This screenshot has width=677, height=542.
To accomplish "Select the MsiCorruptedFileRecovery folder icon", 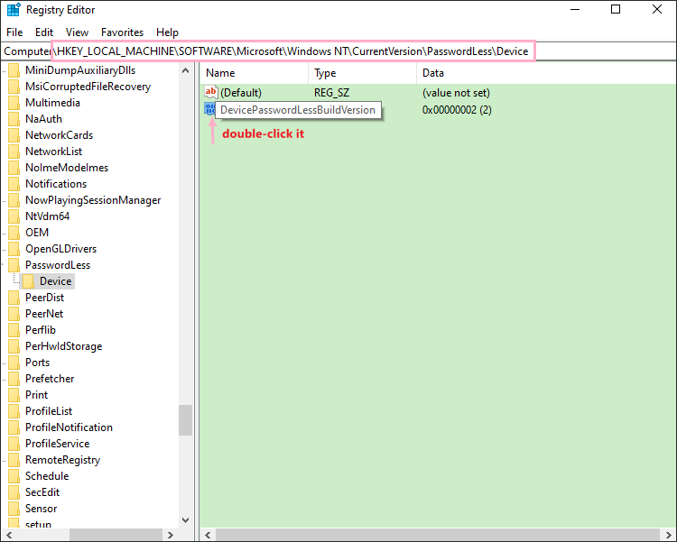I will click(x=14, y=87).
